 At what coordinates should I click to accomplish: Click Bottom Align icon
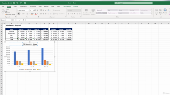pyautogui.click(x=45, y=10)
